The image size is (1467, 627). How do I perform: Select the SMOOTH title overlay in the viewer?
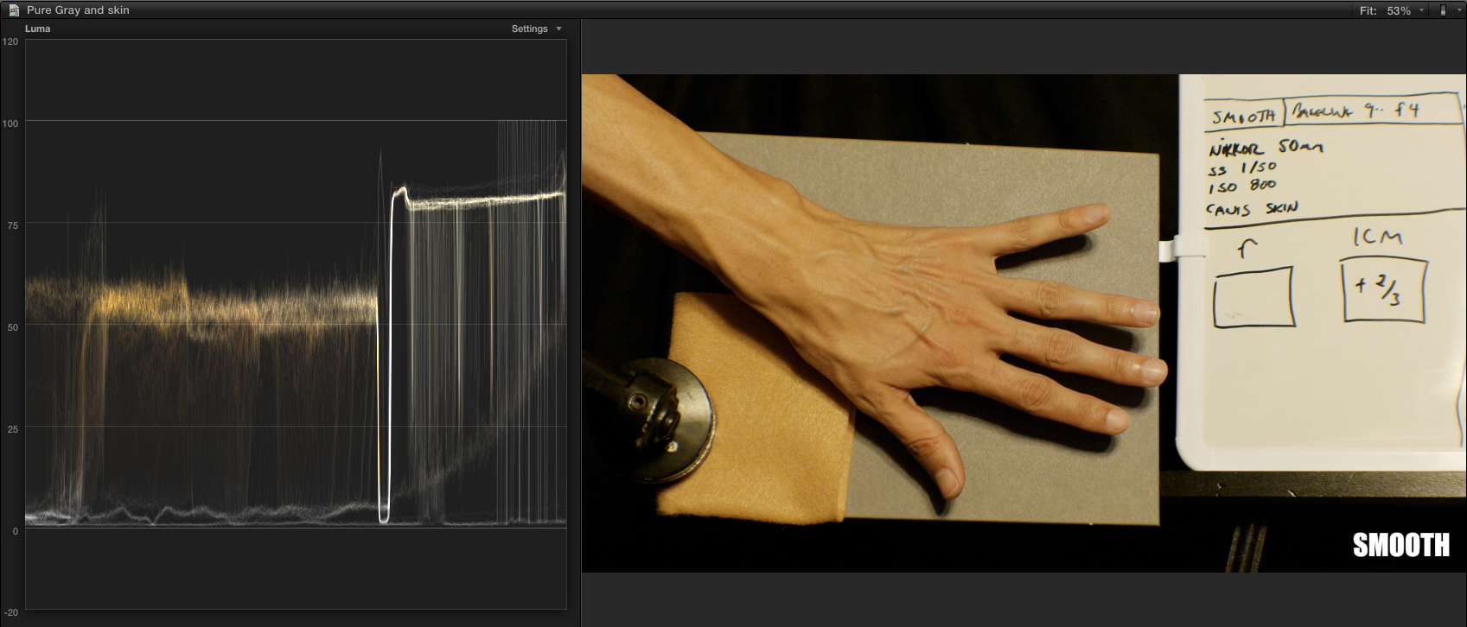1400,545
